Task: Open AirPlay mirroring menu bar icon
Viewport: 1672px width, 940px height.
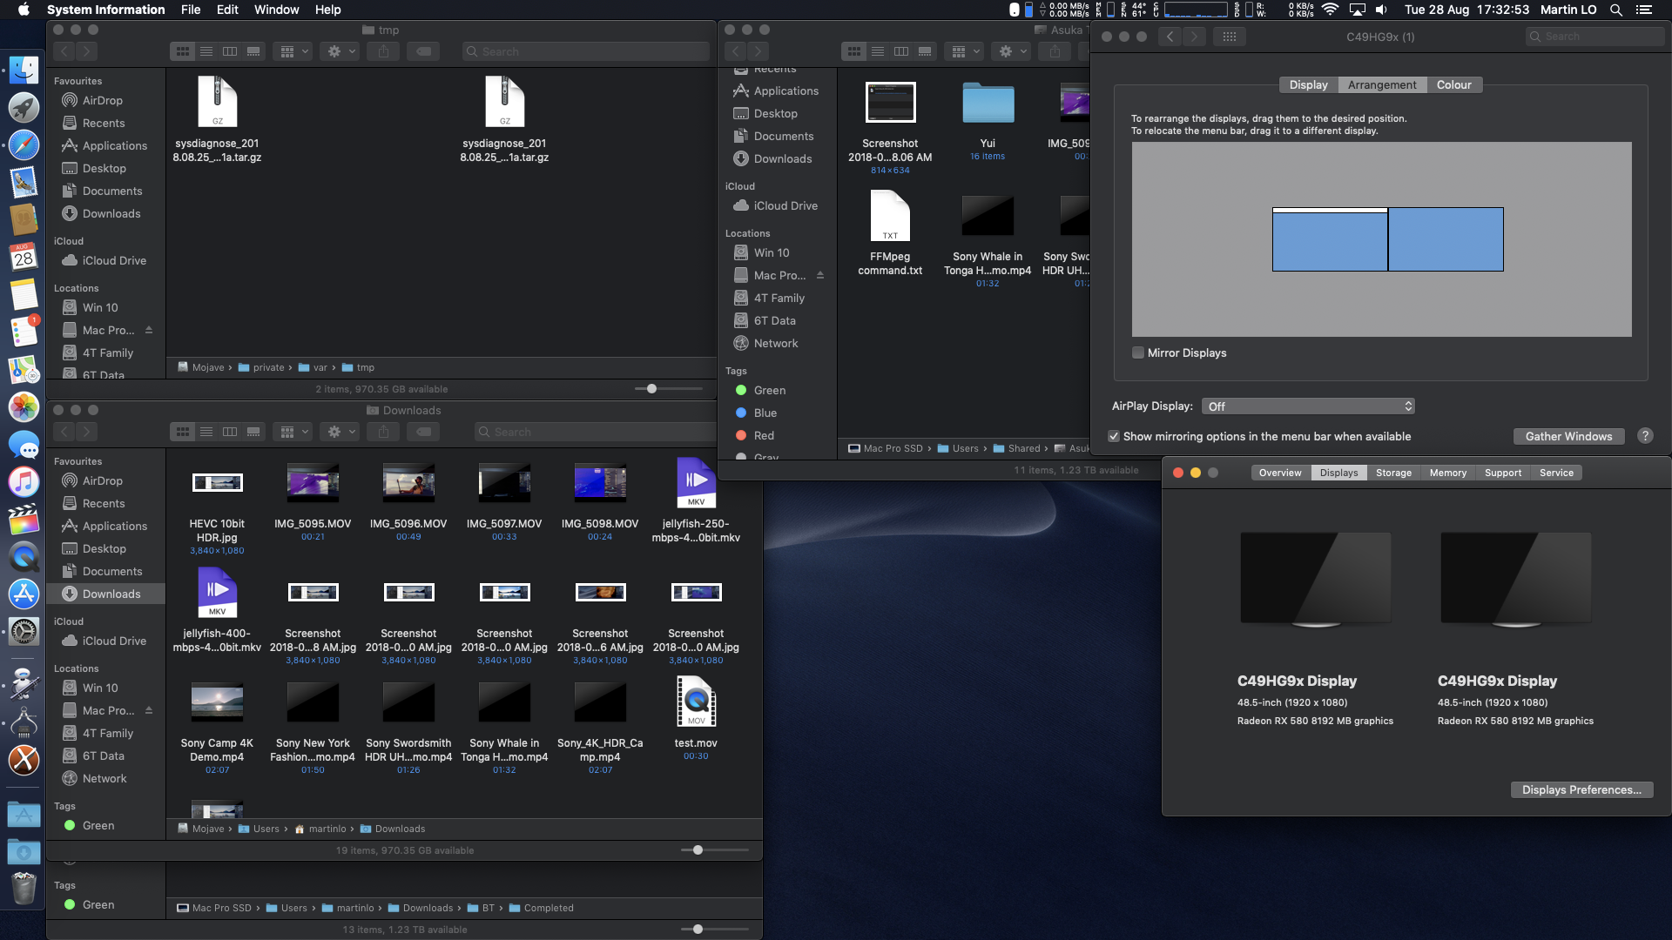Action: [x=1357, y=10]
